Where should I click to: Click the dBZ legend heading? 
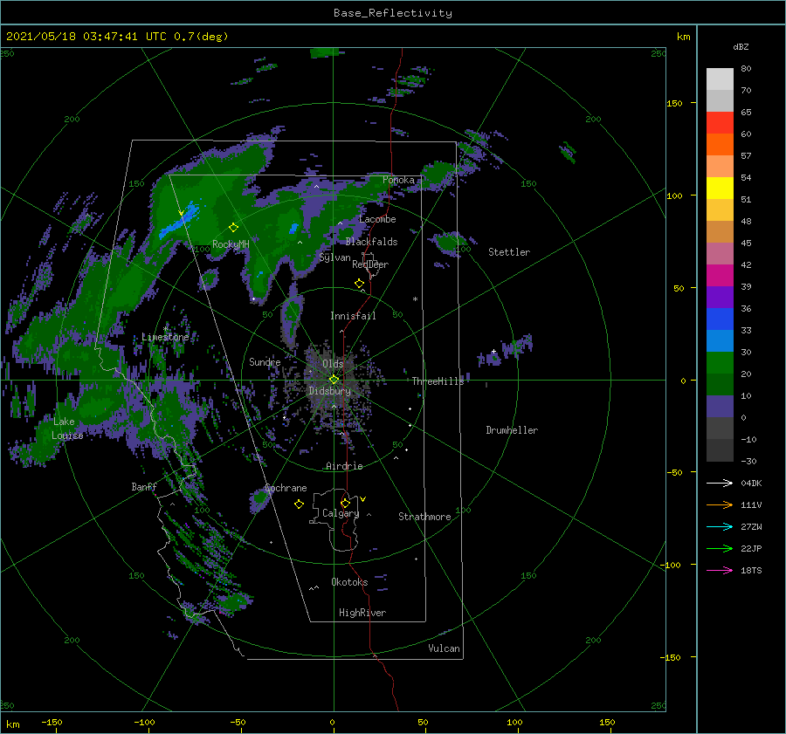pyautogui.click(x=741, y=46)
